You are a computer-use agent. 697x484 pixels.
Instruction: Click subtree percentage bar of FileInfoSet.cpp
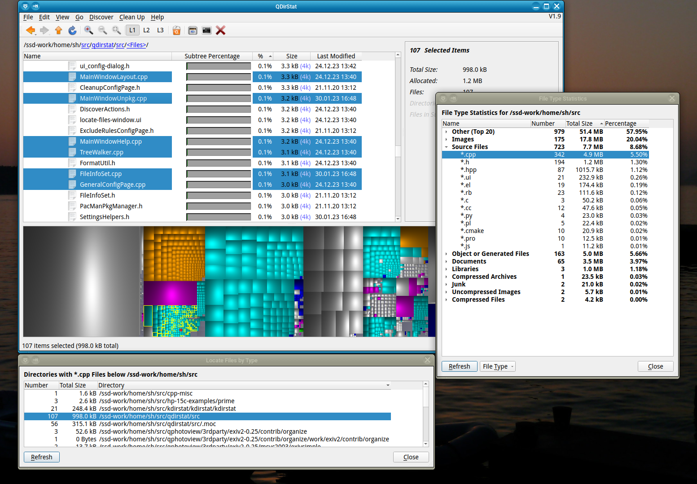pos(219,174)
